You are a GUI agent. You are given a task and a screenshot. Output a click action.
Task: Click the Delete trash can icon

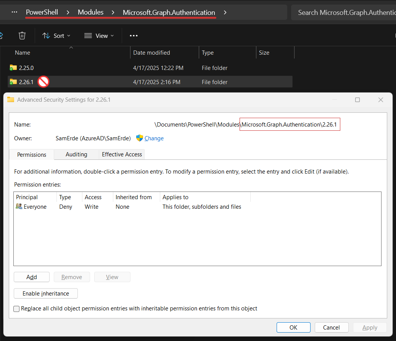click(x=22, y=36)
